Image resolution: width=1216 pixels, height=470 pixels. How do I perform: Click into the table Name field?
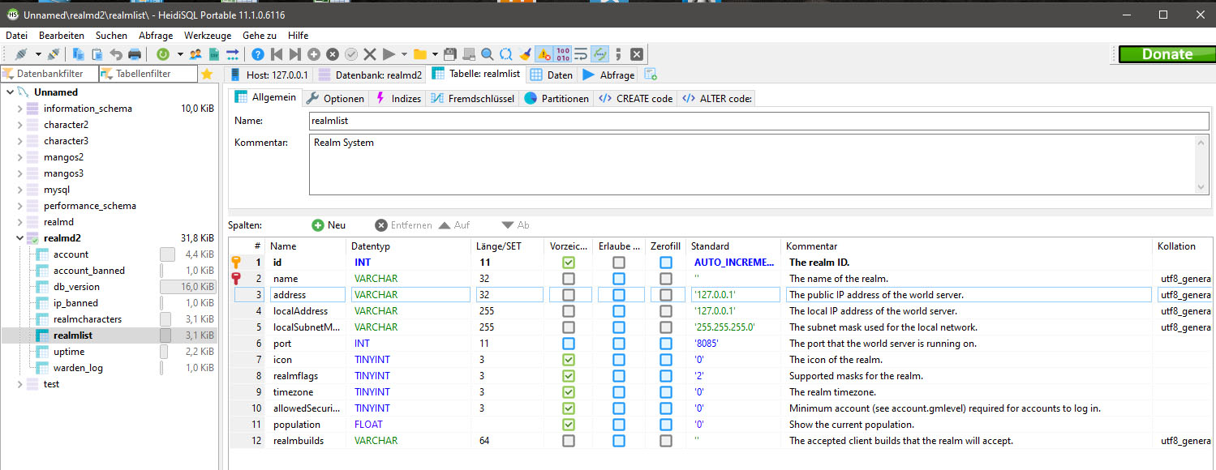[759, 121]
